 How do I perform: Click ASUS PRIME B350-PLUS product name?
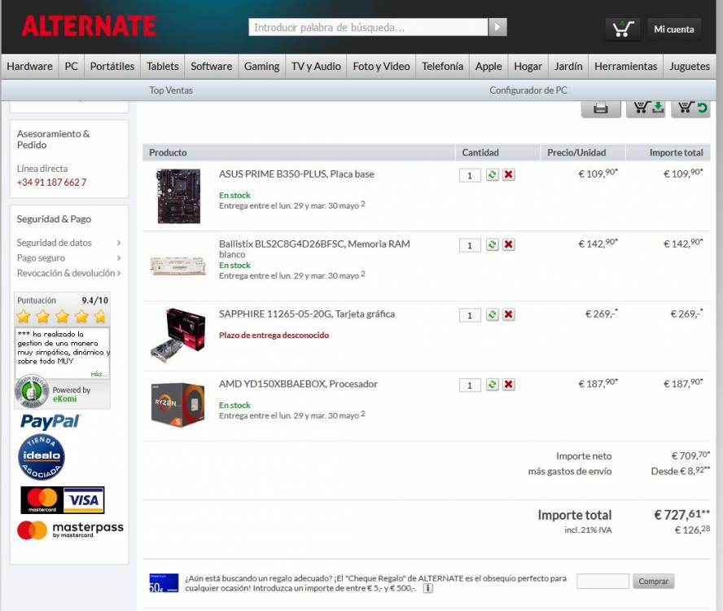[296, 174]
